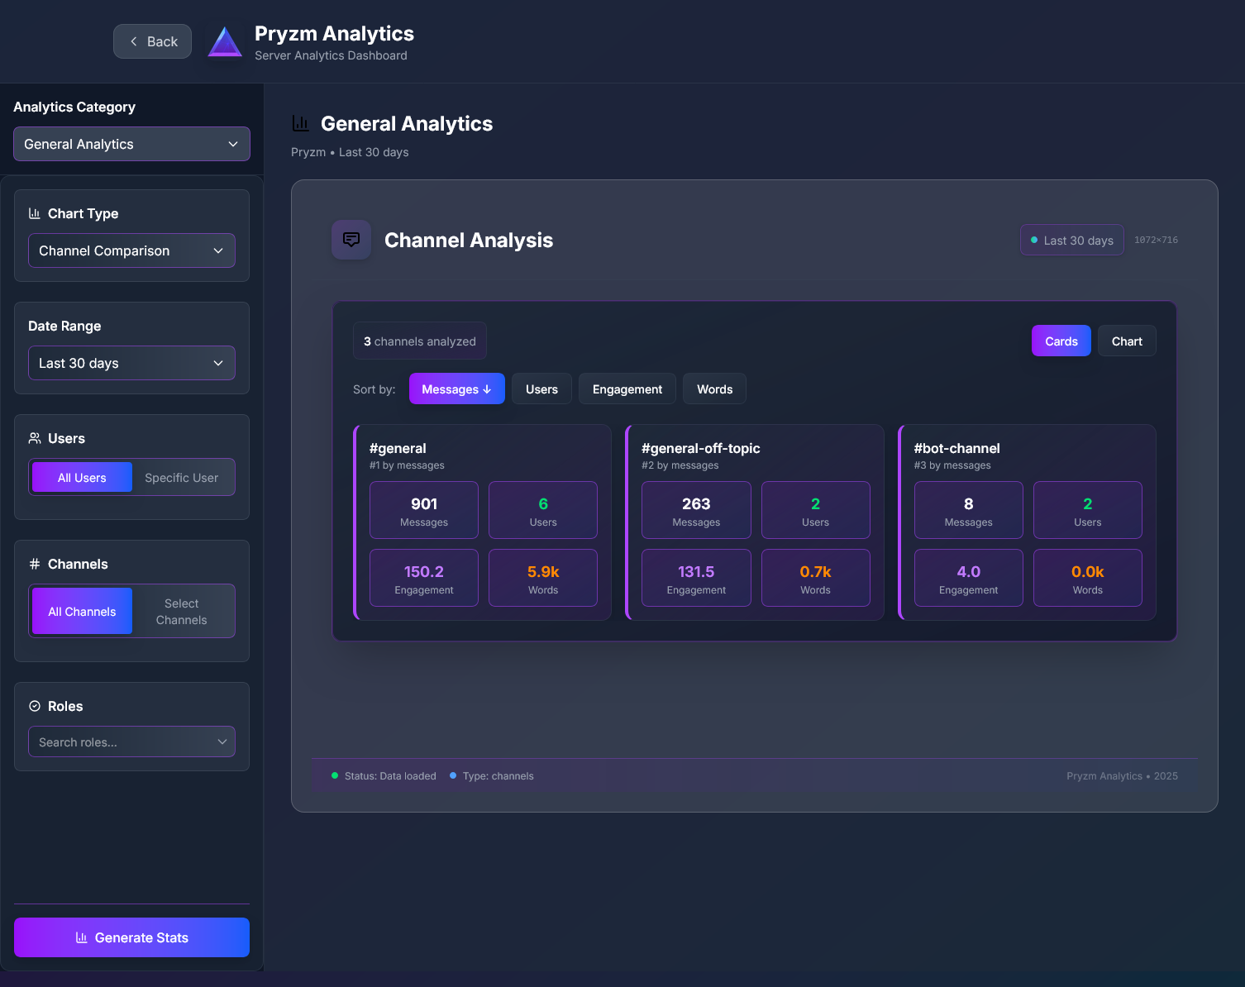Screen dimensions: 1245x987
Task: Click the stats icon on Generate Stats button
Action: coord(81,937)
